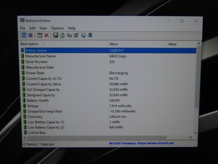Click the horizontal scrollbar right arrow
Image resolution: width=218 pixels, height=164 pixels.
pos(190,138)
